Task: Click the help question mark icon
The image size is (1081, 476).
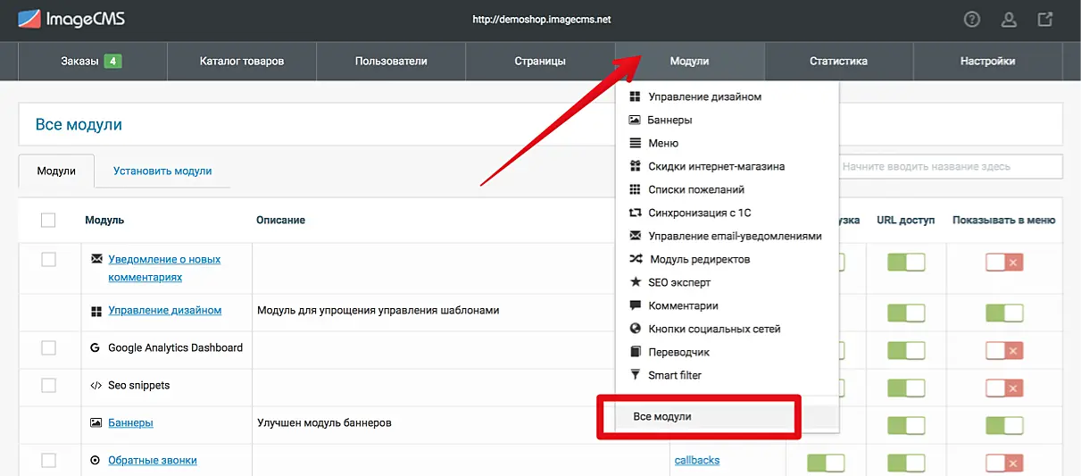Action: click(x=972, y=20)
